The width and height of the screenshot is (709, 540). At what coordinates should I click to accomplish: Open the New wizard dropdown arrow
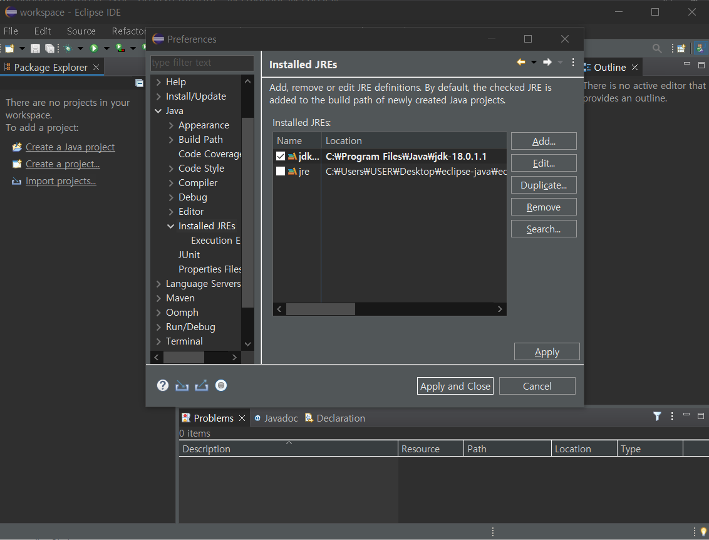(x=22, y=48)
